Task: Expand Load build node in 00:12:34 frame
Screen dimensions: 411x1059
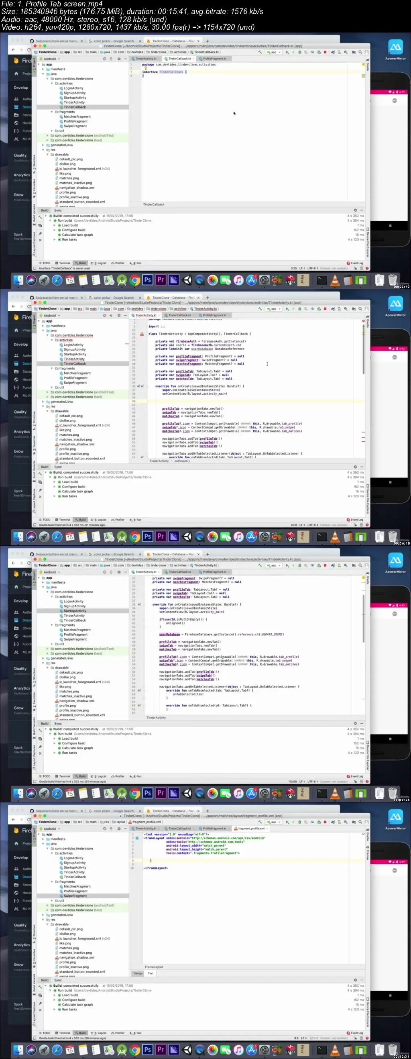Action: pos(55,995)
